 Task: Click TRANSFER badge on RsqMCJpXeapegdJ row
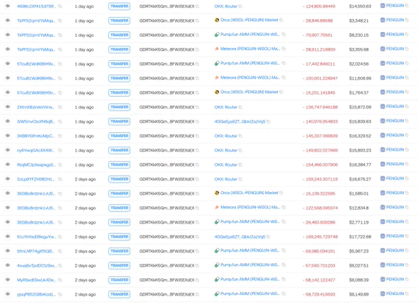pos(119,165)
